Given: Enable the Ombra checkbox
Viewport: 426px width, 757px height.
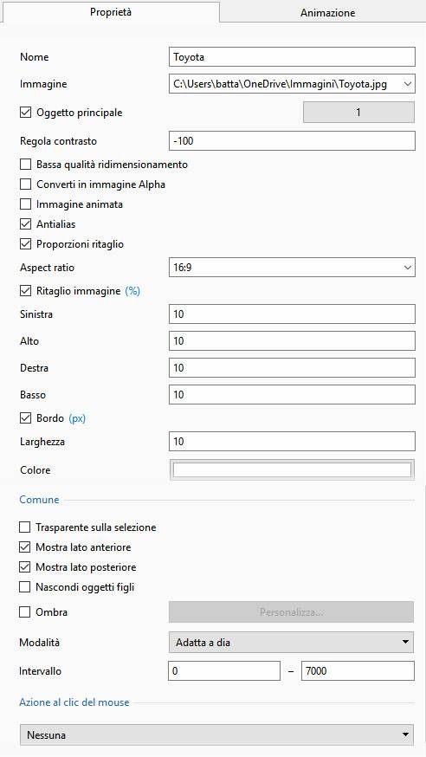Looking at the screenshot, I should [24, 612].
